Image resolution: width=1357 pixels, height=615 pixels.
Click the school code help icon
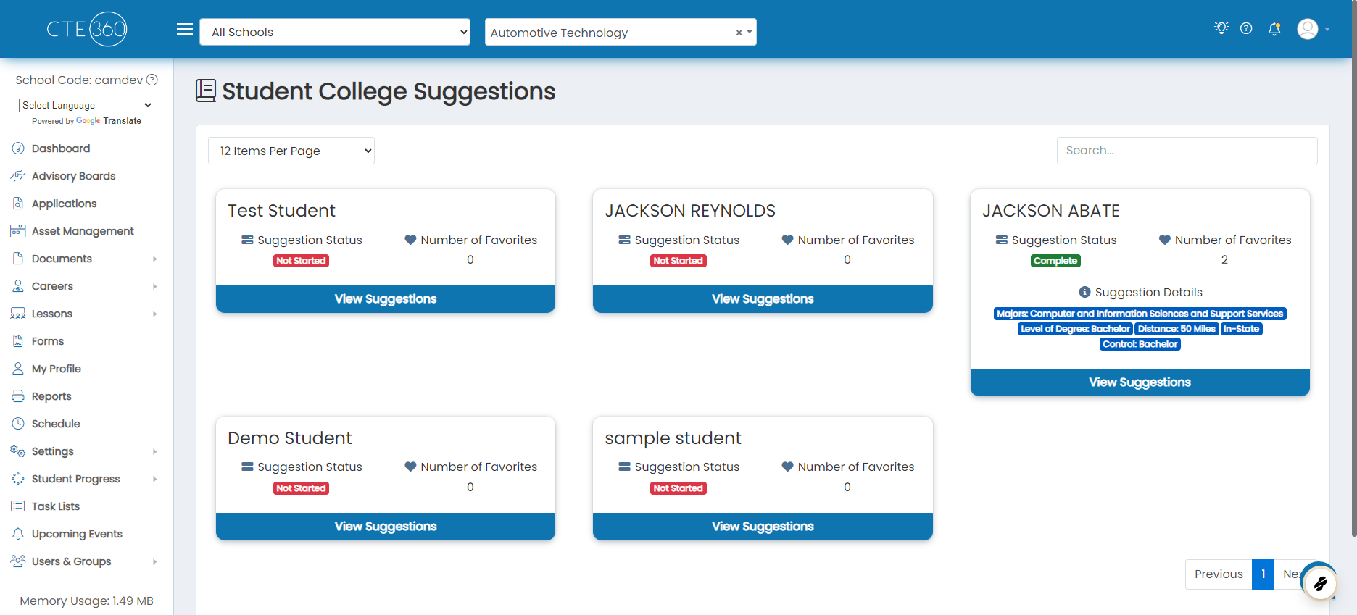pyautogui.click(x=152, y=80)
